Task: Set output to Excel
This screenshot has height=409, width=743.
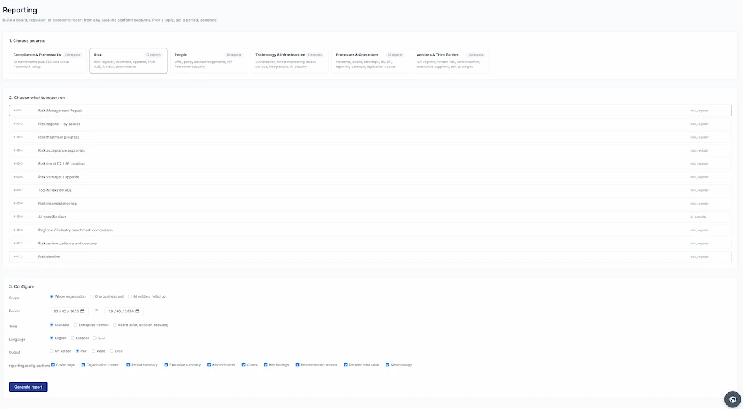Action: pos(111,351)
